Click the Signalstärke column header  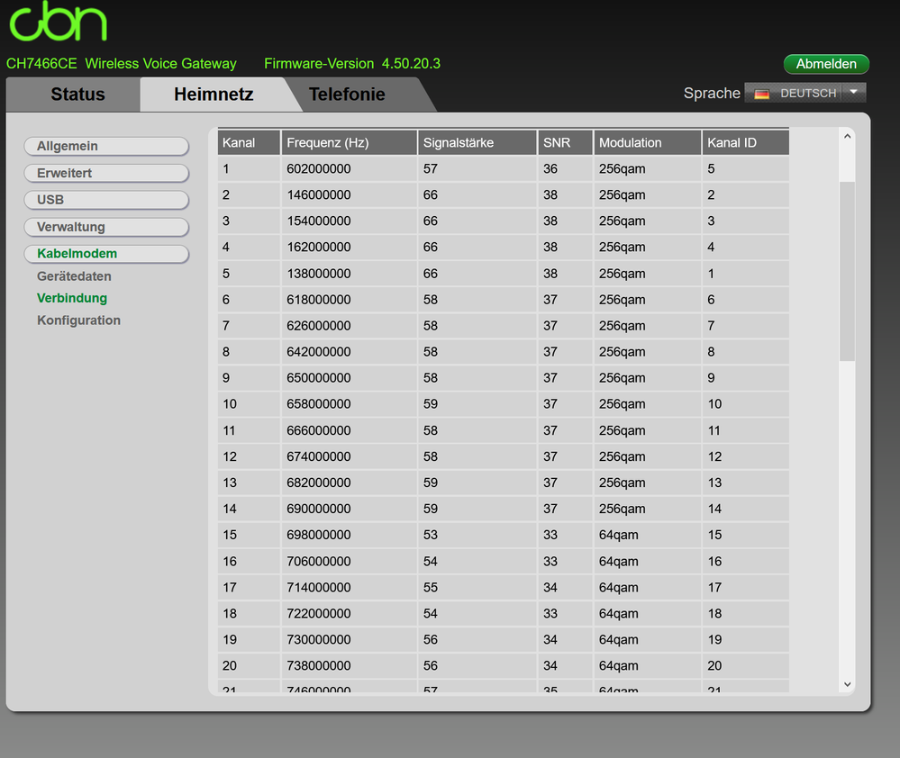tap(477, 143)
